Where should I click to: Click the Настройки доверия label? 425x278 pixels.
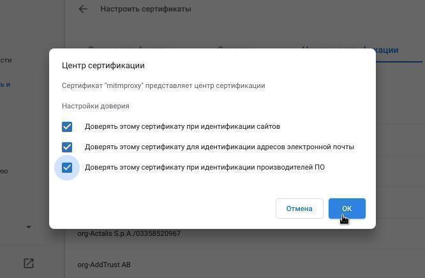pos(96,106)
